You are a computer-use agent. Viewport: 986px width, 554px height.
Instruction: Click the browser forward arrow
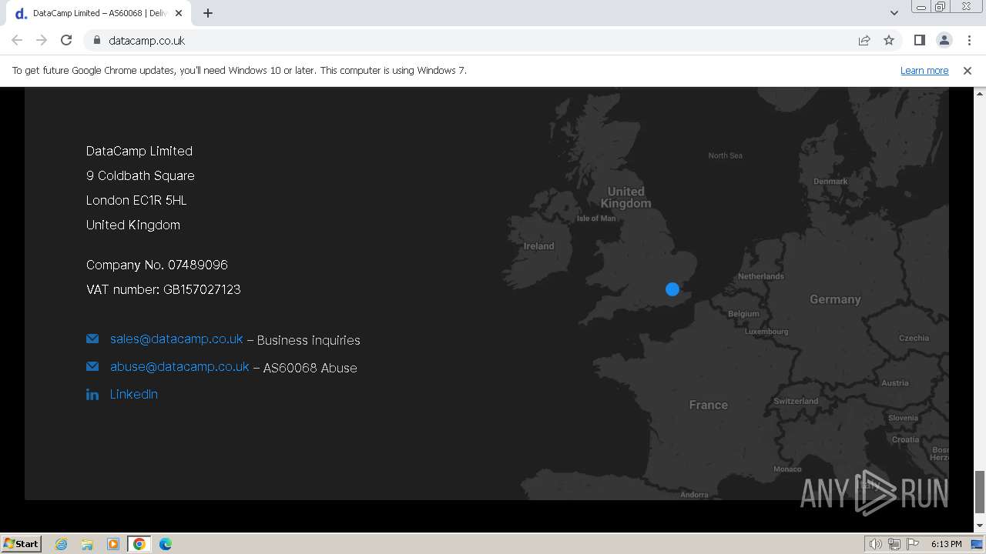42,40
